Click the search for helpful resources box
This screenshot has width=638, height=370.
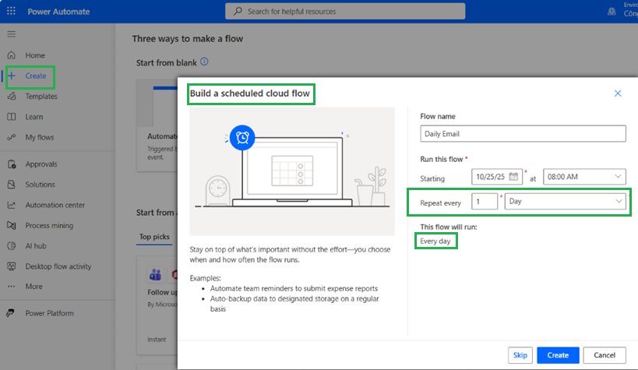(345, 12)
